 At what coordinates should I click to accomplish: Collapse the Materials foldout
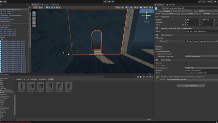point(155,38)
